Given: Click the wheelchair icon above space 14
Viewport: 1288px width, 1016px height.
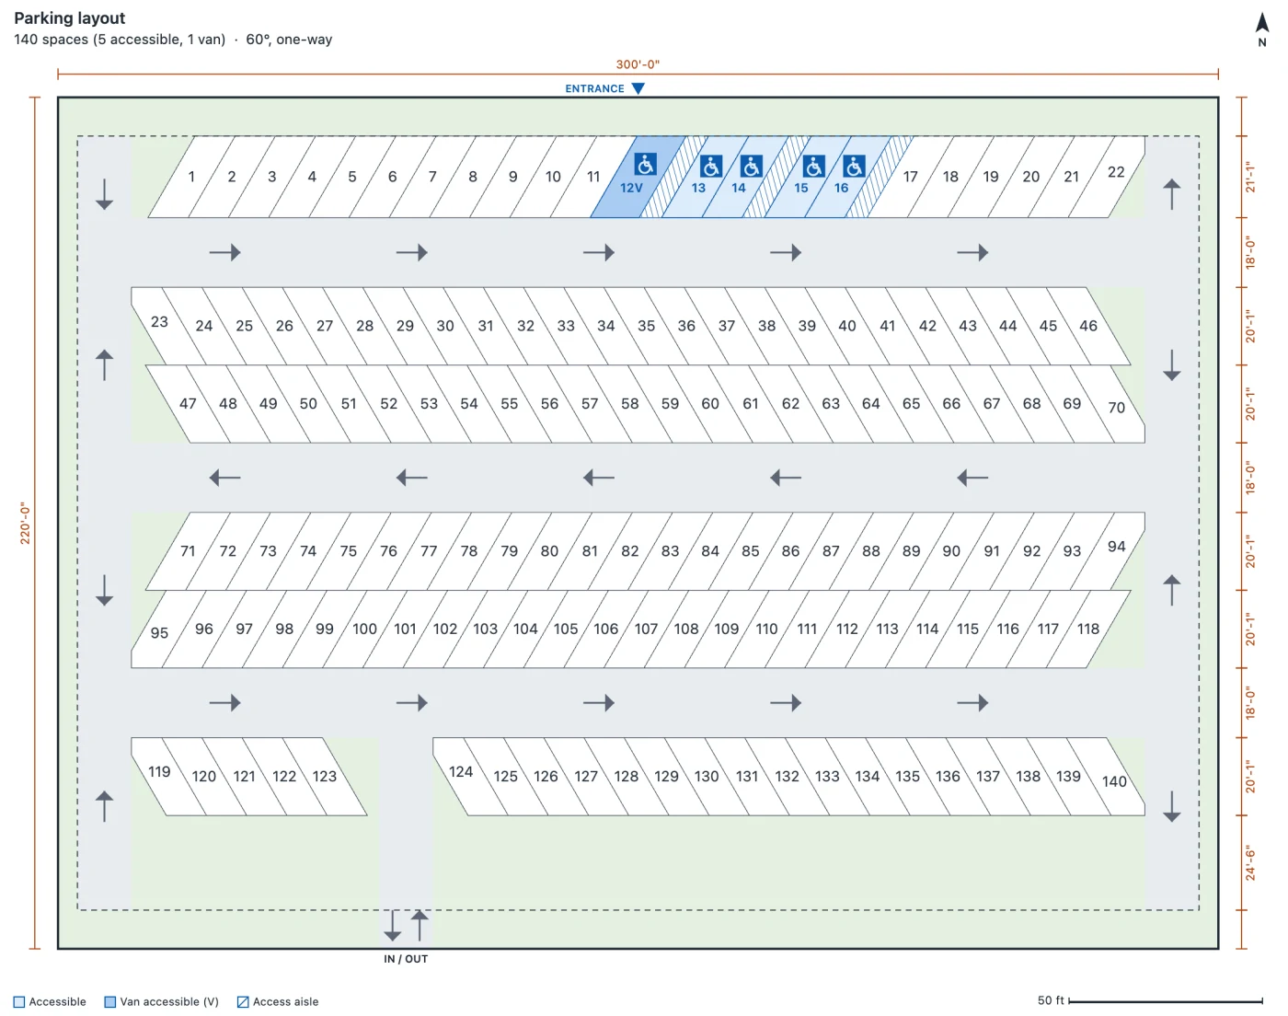Looking at the screenshot, I should (752, 166).
